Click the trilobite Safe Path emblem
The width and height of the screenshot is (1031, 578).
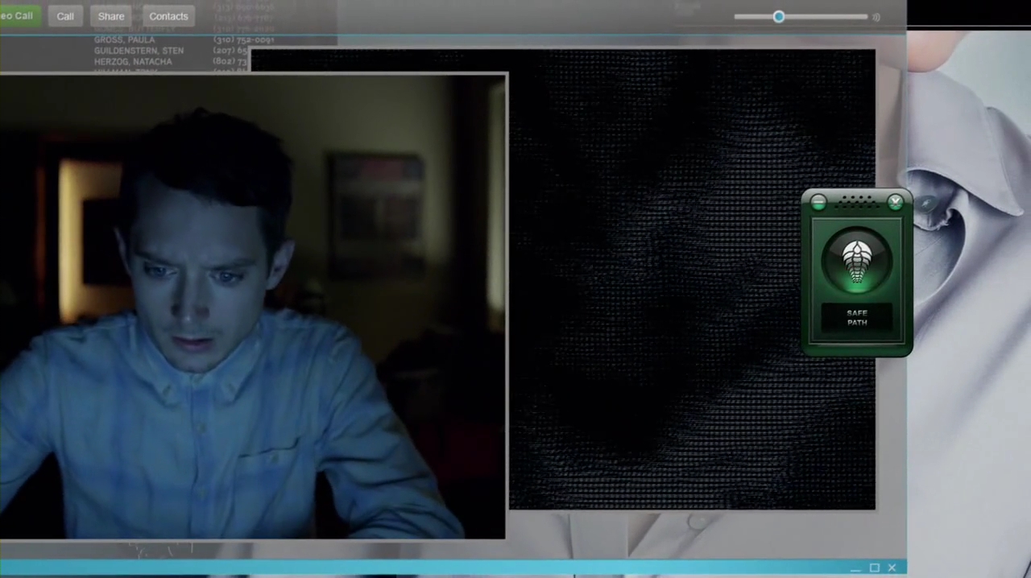[x=857, y=262]
